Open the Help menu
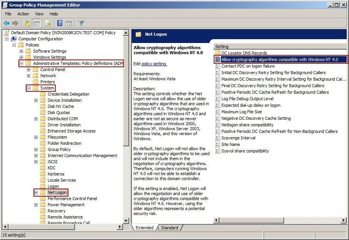This screenshot has width=349, height=240. pos(54,14)
